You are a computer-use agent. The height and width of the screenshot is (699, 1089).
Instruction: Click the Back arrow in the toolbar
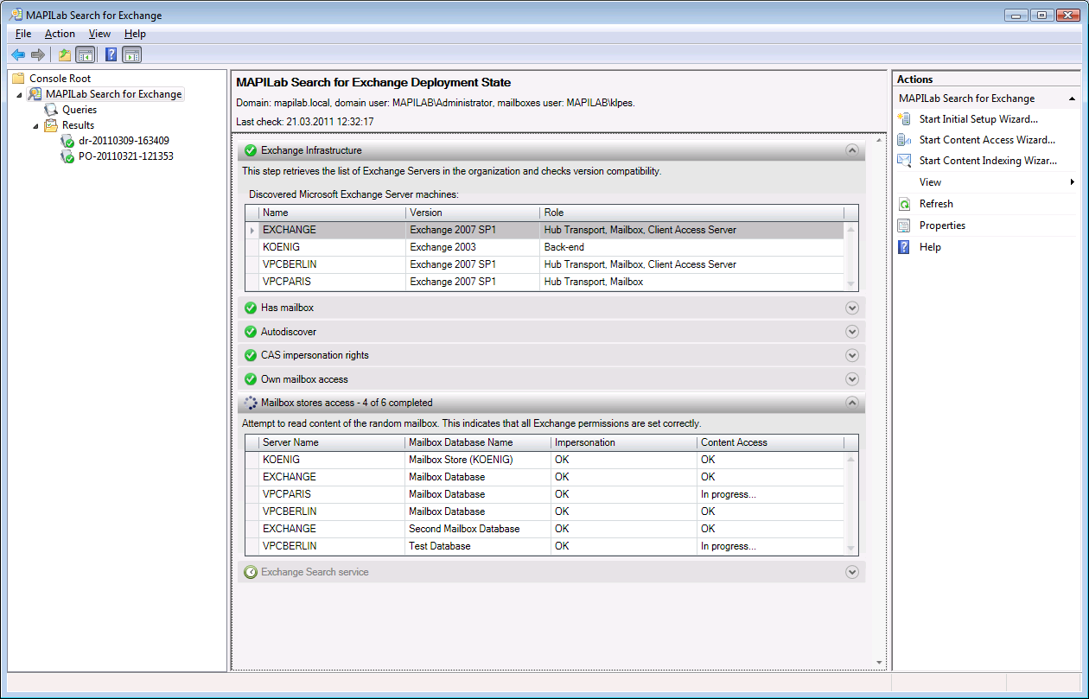click(x=18, y=55)
